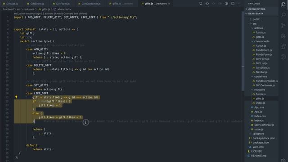This screenshot has width=288, height=162.
Task: Open the Explorer view in activity bar
Action: pos(283,5)
